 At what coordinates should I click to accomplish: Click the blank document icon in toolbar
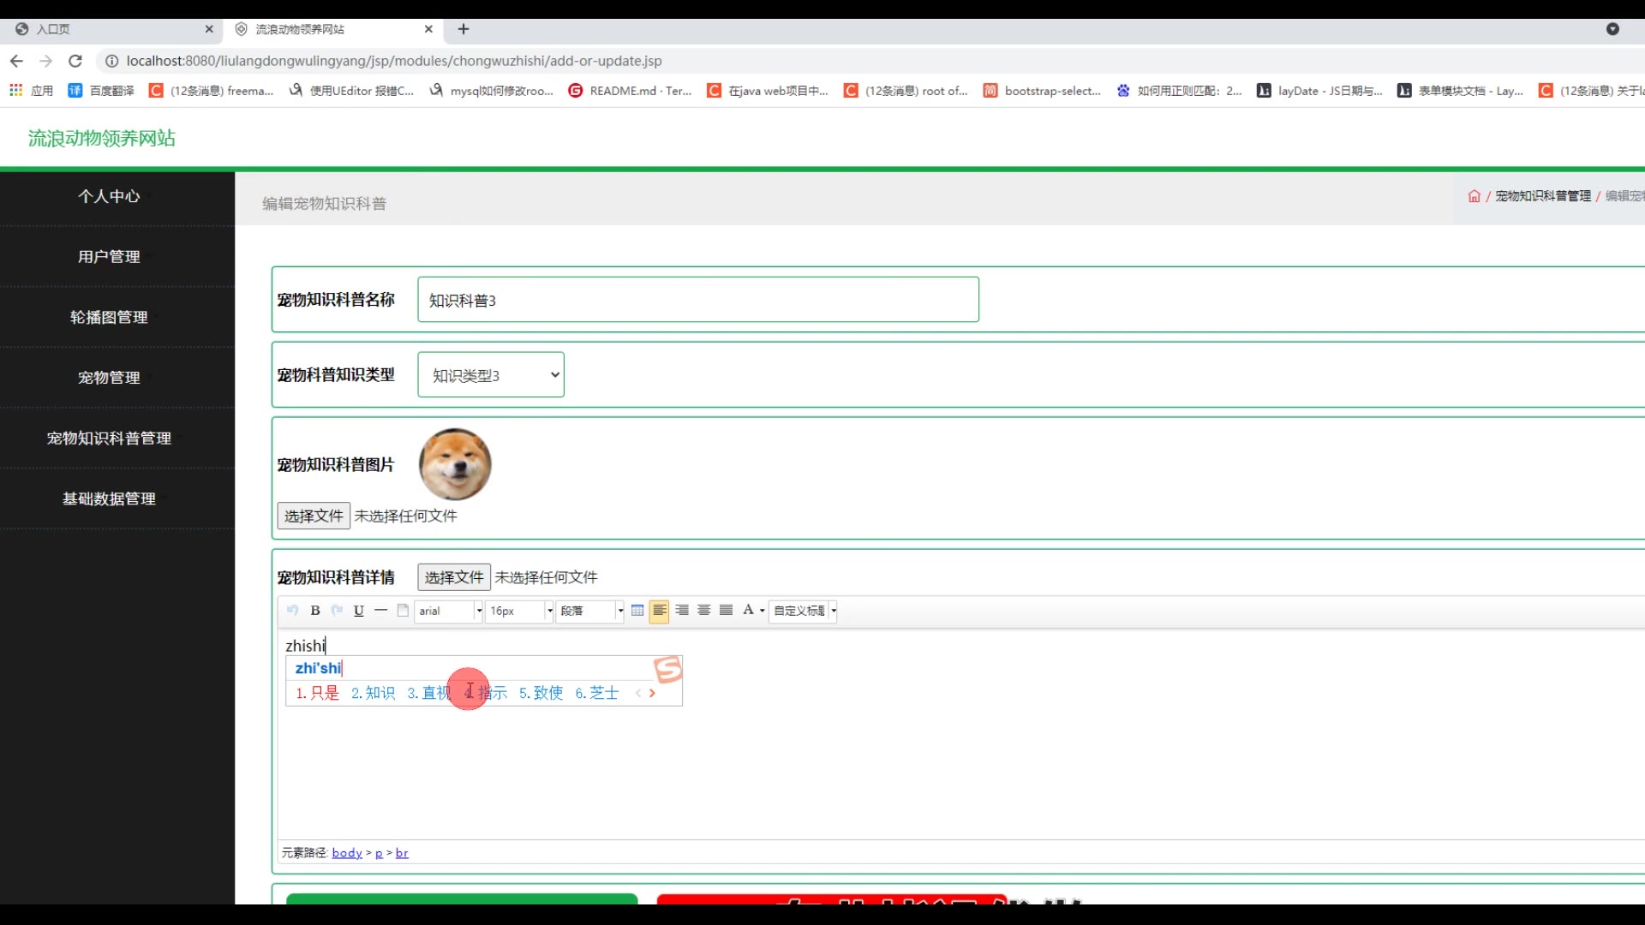pyautogui.click(x=403, y=611)
